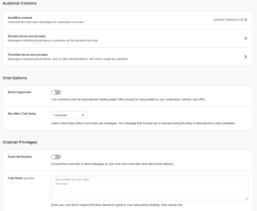257x211 pixels.
Task: Click 'Automatically hold risky messages' description
Action: click(46, 22)
